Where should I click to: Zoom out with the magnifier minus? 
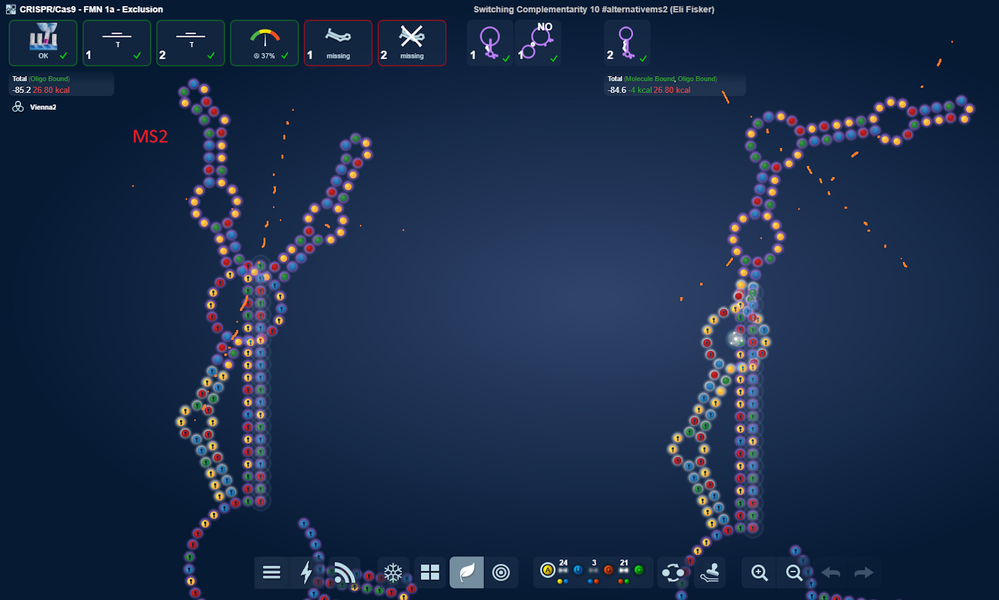(x=794, y=572)
